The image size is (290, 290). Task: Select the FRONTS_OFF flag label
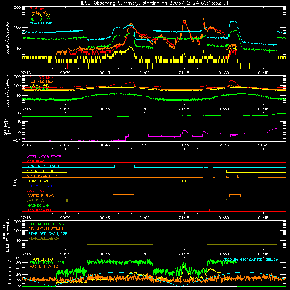coord(38,206)
